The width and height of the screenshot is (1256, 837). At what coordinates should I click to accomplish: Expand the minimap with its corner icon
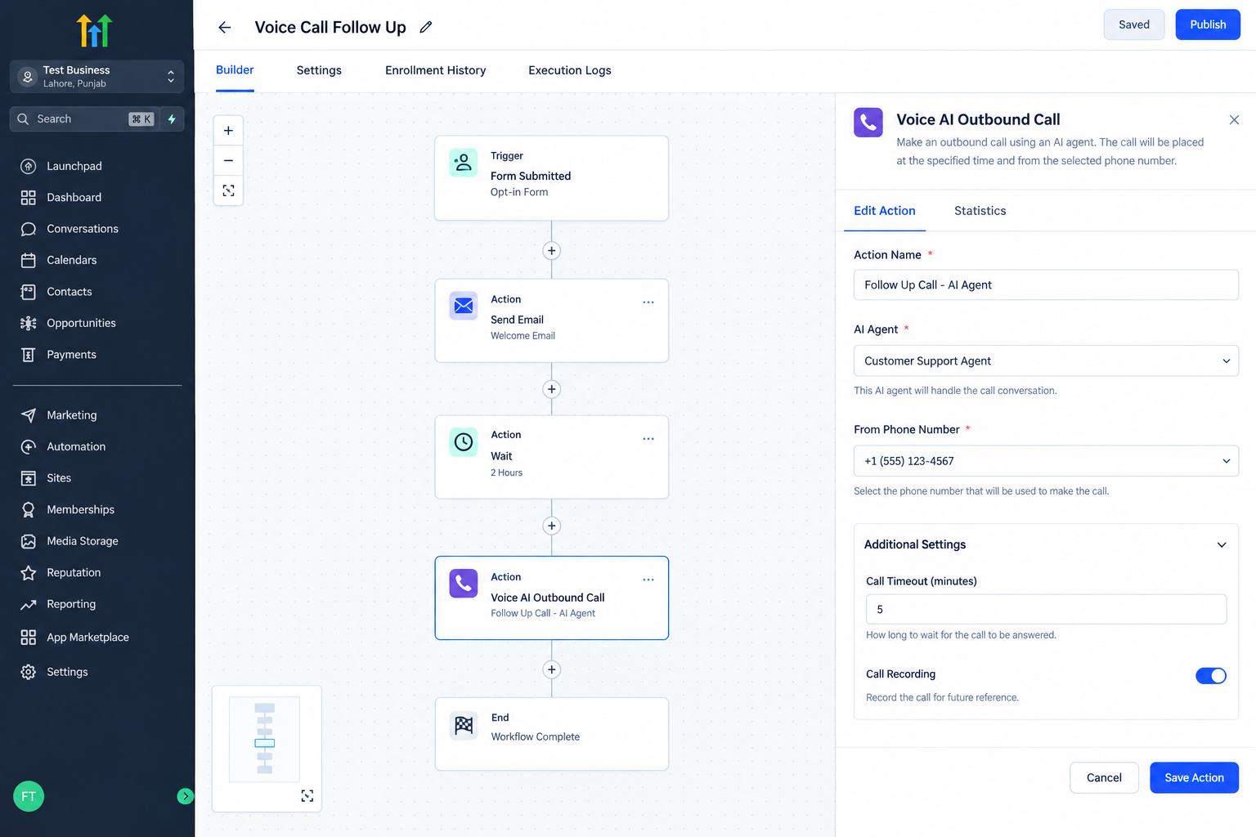(307, 796)
